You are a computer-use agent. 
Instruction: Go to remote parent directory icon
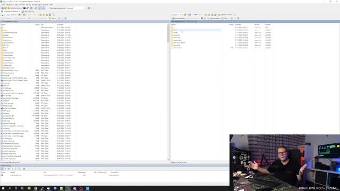pyautogui.click(x=206, y=15)
